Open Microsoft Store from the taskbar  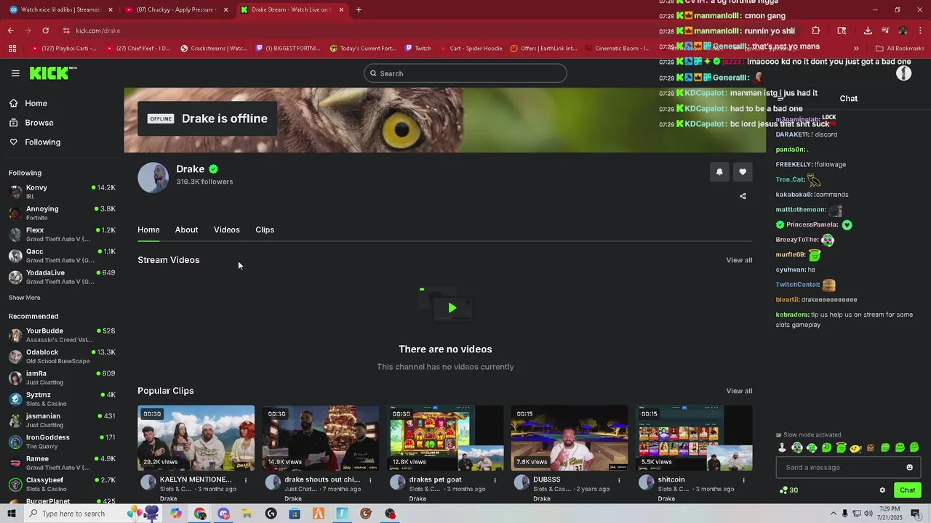pos(295,514)
